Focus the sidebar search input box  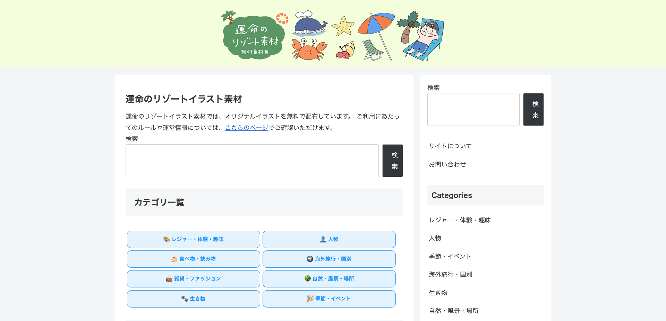point(473,110)
